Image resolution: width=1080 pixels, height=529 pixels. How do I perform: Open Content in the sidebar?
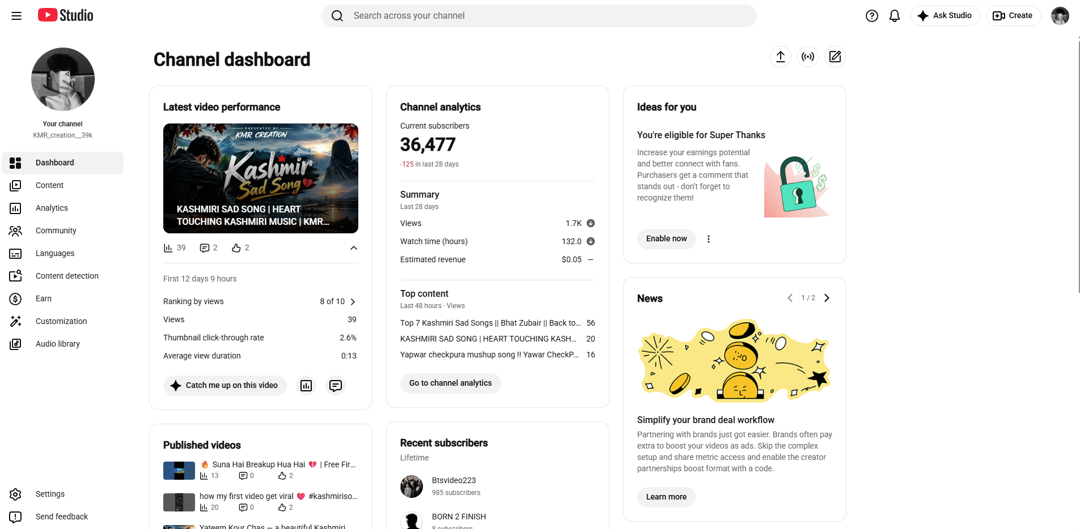pyautogui.click(x=63, y=186)
